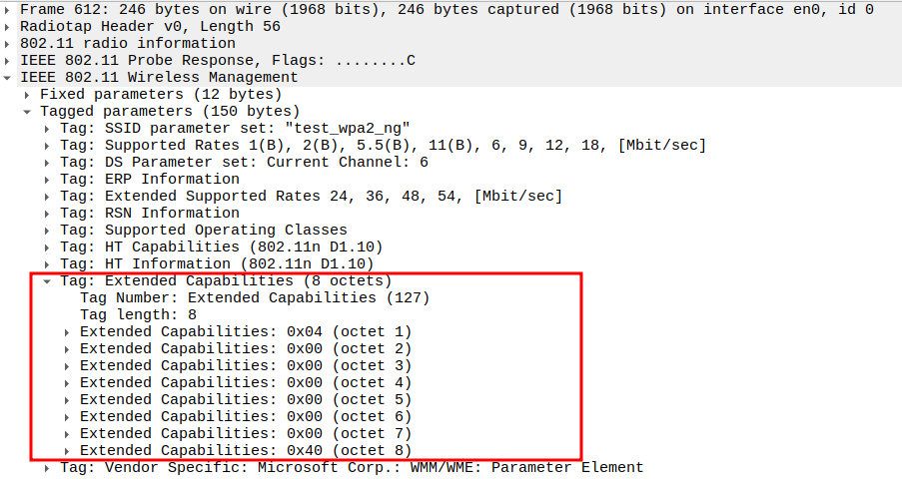Expand the ERP Information tag
The height and width of the screenshot is (488, 902).
click(48, 180)
